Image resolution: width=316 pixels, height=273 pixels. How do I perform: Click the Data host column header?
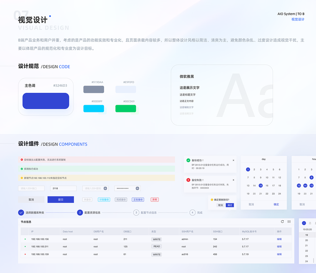tap(68, 232)
